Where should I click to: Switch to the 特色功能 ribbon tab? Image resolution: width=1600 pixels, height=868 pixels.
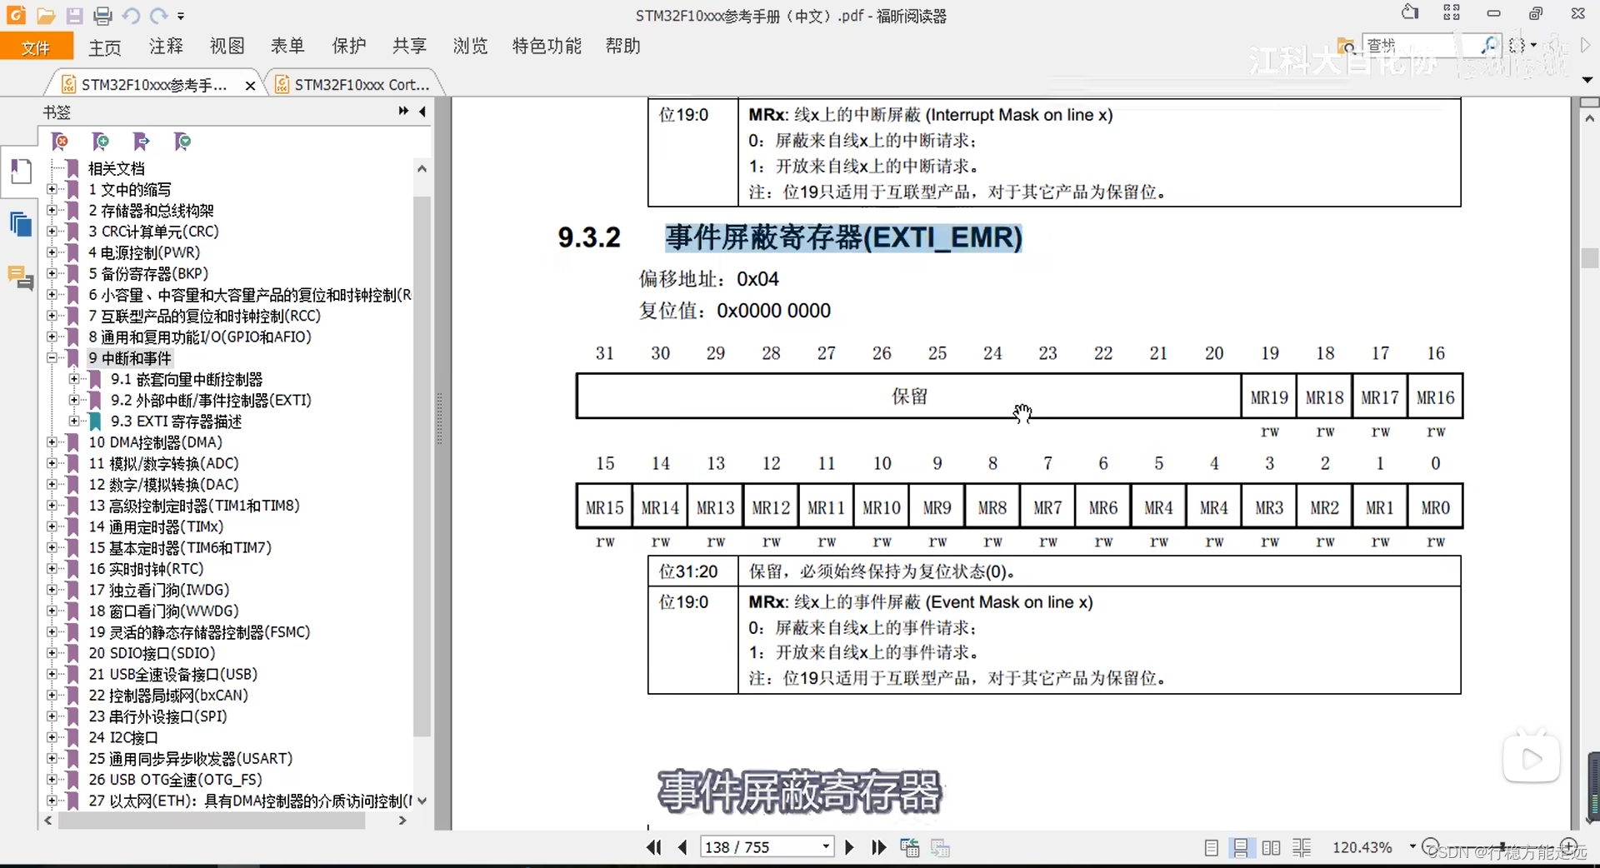click(547, 46)
